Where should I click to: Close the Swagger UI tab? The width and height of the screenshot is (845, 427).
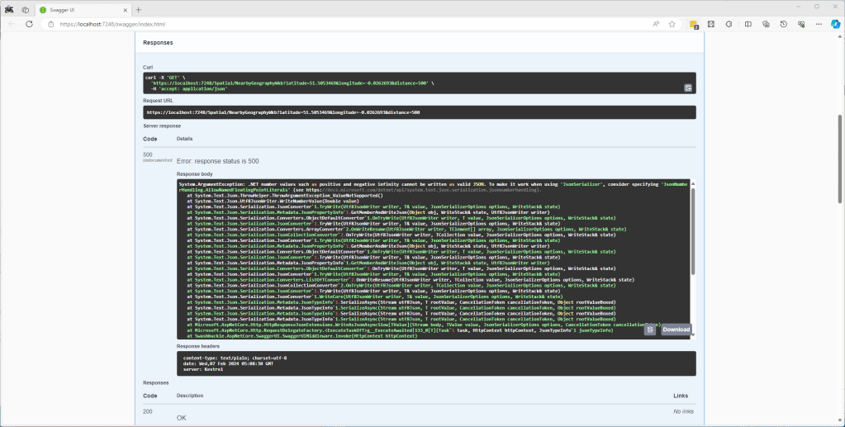point(126,8)
